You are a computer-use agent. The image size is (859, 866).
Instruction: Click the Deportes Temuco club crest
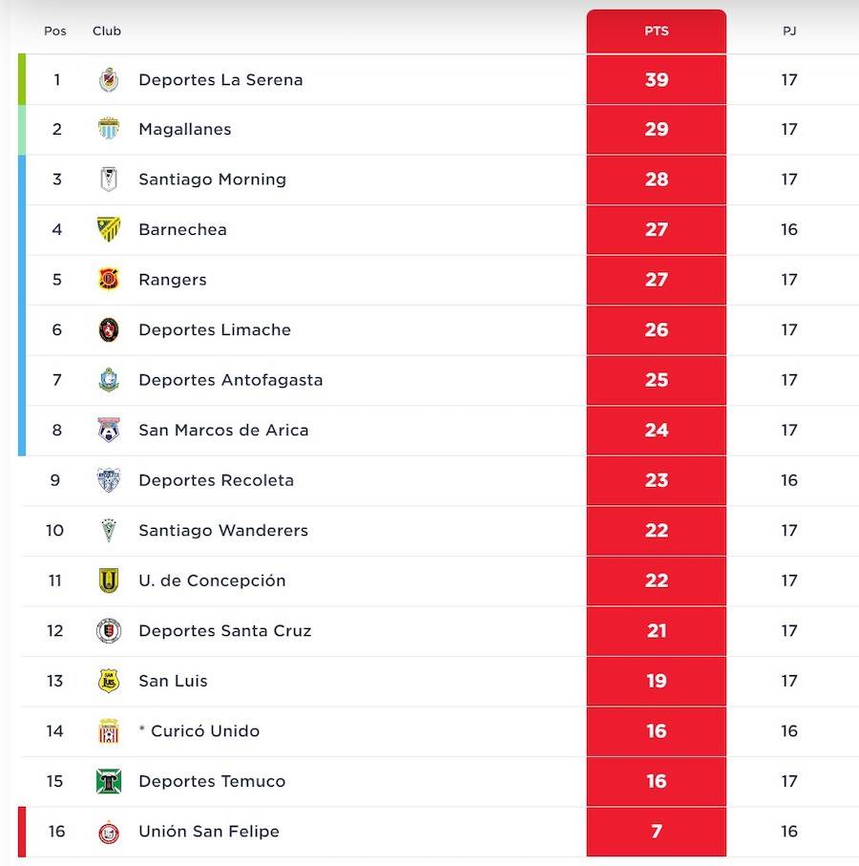pyautogui.click(x=109, y=781)
